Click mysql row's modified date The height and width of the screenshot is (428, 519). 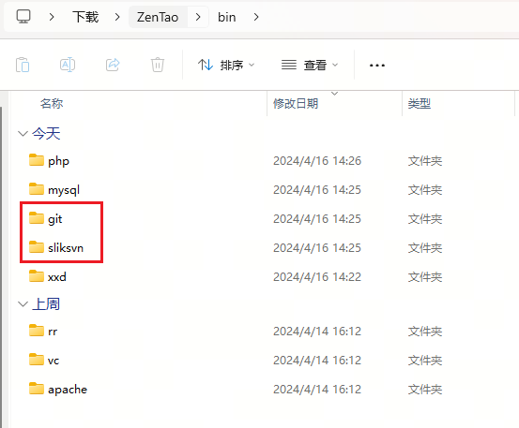(x=317, y=190)
